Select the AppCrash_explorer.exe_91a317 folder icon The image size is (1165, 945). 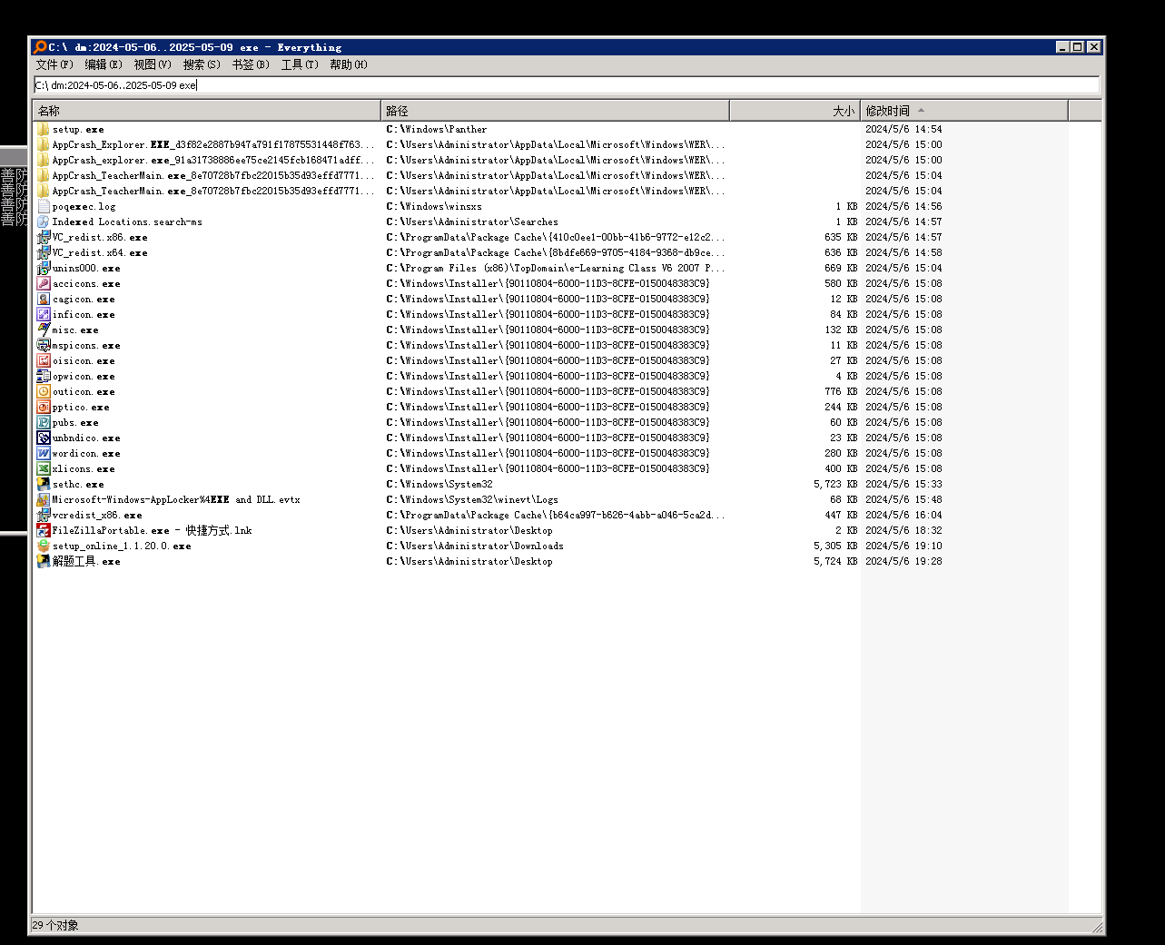44,160
